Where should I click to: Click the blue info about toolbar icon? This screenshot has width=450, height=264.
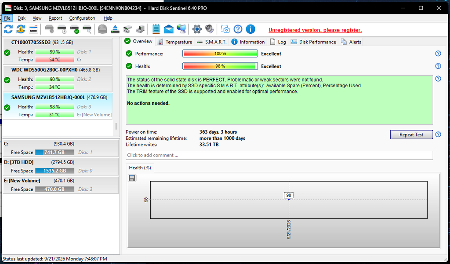click(x=250, y=29)
